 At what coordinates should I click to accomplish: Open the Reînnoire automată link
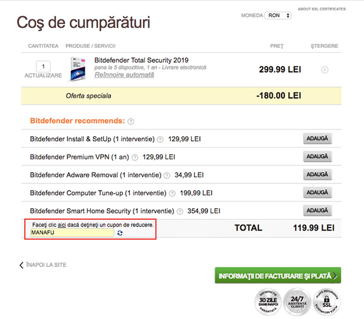[124, 75]
